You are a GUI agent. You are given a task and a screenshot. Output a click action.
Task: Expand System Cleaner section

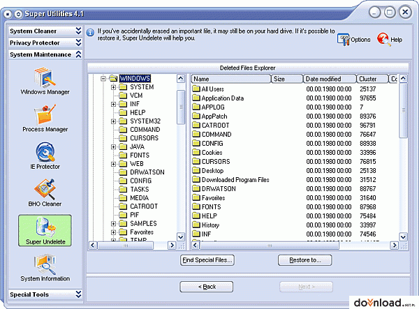45,31
